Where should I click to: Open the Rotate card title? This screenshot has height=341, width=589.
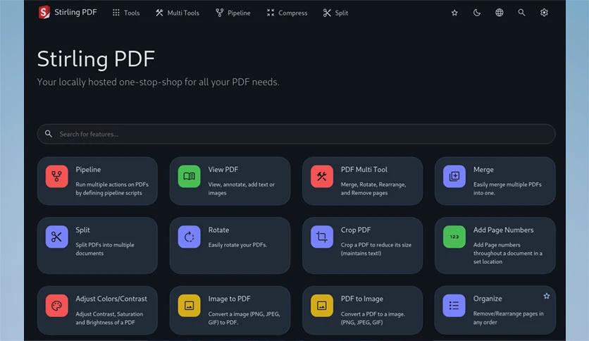[218, 230]
